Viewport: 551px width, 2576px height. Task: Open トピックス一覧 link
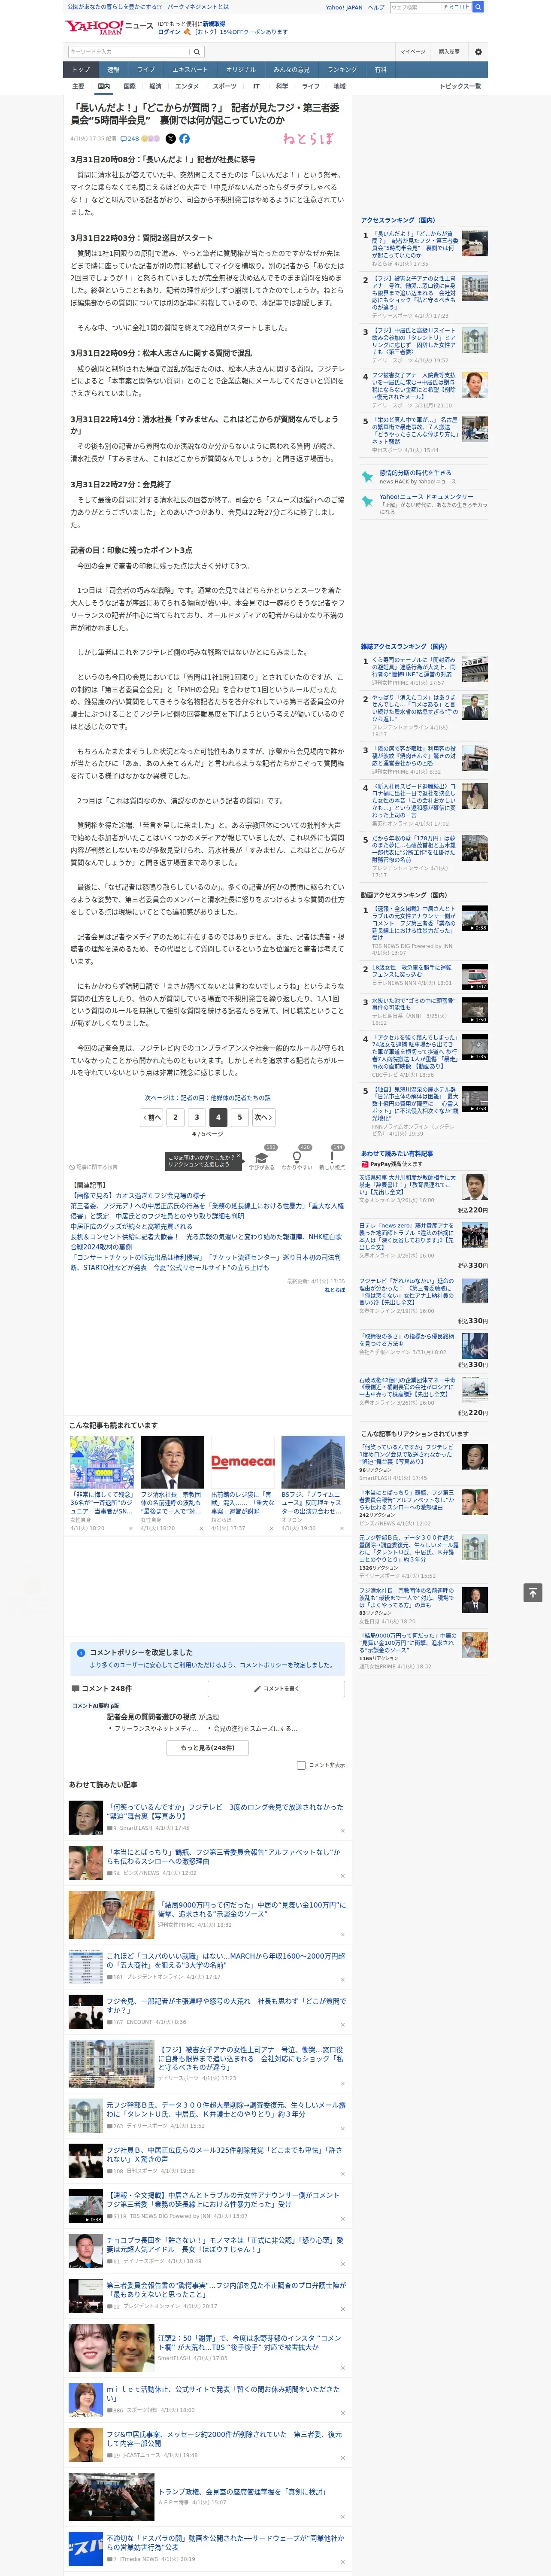pyautogui.click(x=460, y=86)
